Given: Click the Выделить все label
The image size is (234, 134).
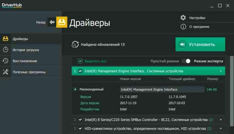Looking at the screenshot, I should (96, 61).
